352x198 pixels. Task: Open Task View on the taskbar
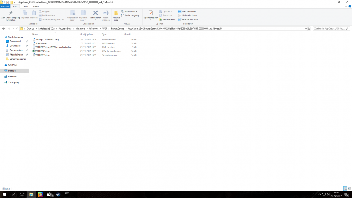click(x=22, y=194)
